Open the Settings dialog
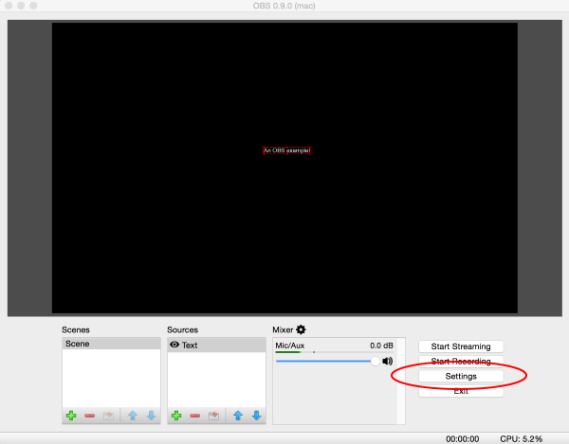The width and height of the screenshot is (569, 444). (x=461, y=376)
